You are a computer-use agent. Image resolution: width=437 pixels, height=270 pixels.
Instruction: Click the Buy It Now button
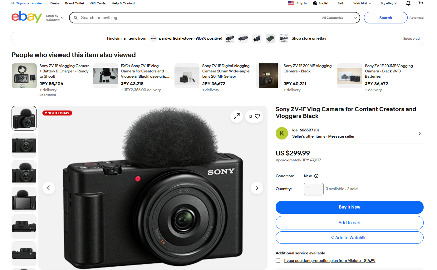(349, 207)
